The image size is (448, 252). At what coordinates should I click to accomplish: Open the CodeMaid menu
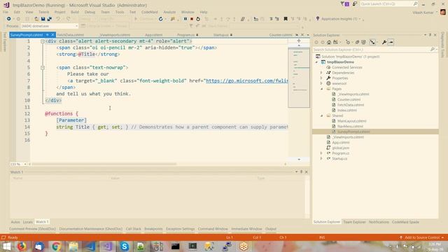tap(149, 12)
